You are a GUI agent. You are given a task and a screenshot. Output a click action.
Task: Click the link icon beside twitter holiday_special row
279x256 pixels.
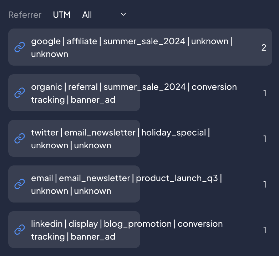(19, 139)
